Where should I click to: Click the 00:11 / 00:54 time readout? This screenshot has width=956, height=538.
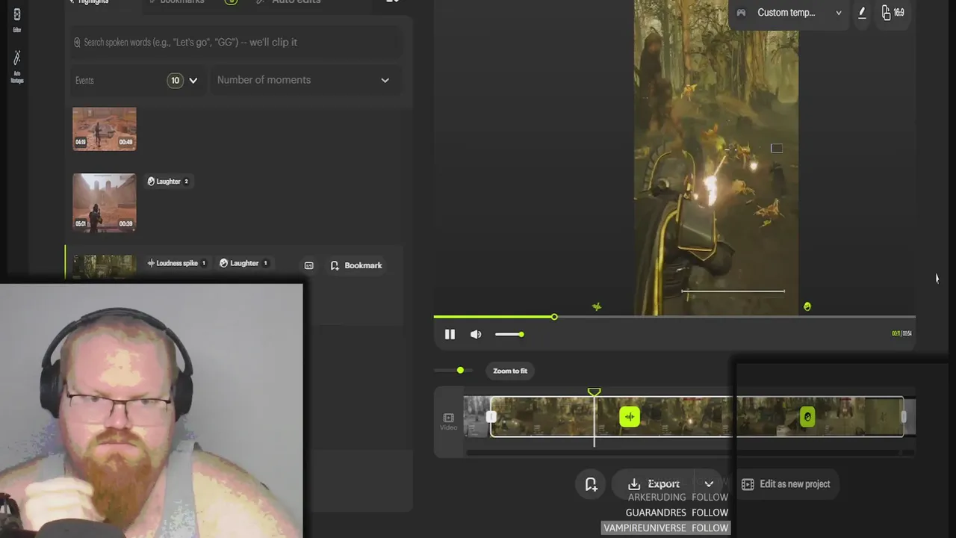[x=901, y=333]
